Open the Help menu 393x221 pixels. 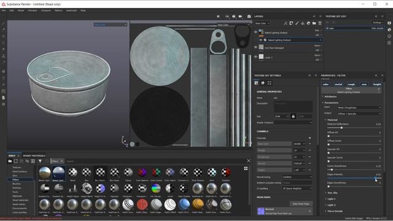point(83,10)
